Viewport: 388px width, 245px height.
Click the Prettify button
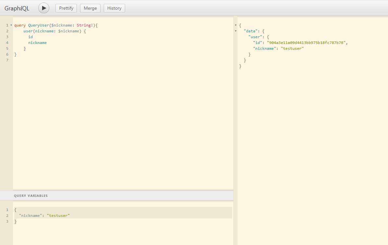[66, 8]
